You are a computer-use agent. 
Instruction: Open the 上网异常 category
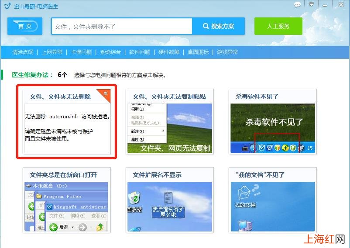tap(52, 52)
